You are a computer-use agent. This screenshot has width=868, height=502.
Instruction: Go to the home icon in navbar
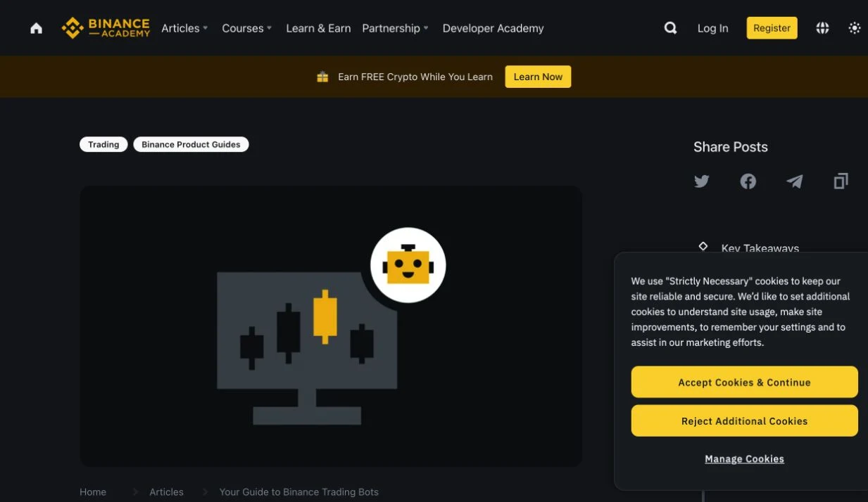36,28
